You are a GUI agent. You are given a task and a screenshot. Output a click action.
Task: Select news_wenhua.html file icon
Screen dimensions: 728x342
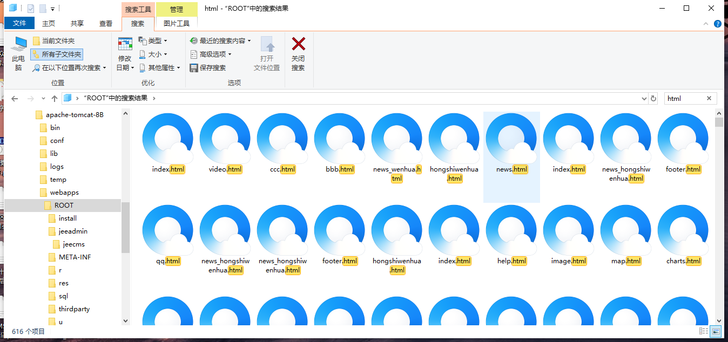pyautogui.click(x=397, y=139)
